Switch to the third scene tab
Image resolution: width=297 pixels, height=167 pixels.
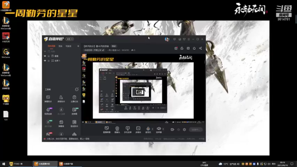[68, 46]
